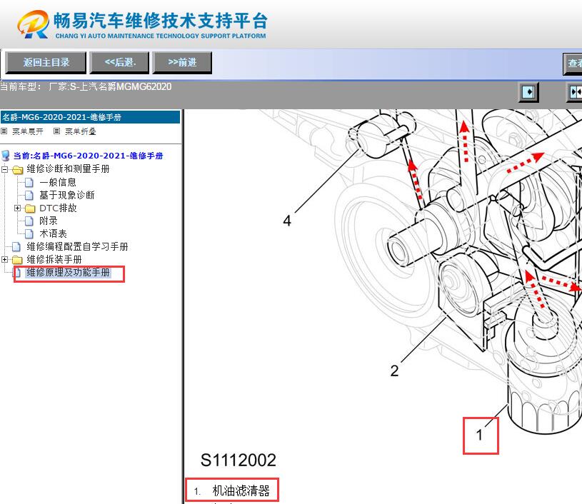
Task: Click the root manual icon beside 当前:名爵
Action: [x=6, y=156]
